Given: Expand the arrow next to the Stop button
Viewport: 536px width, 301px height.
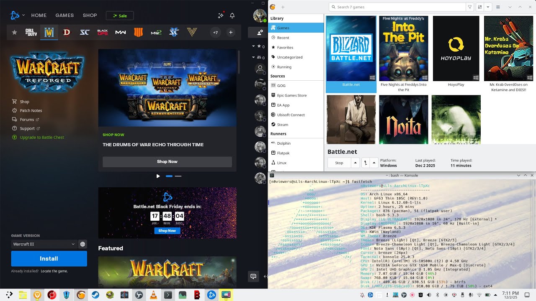Looking at the screenshot, I should coord(356,163).
